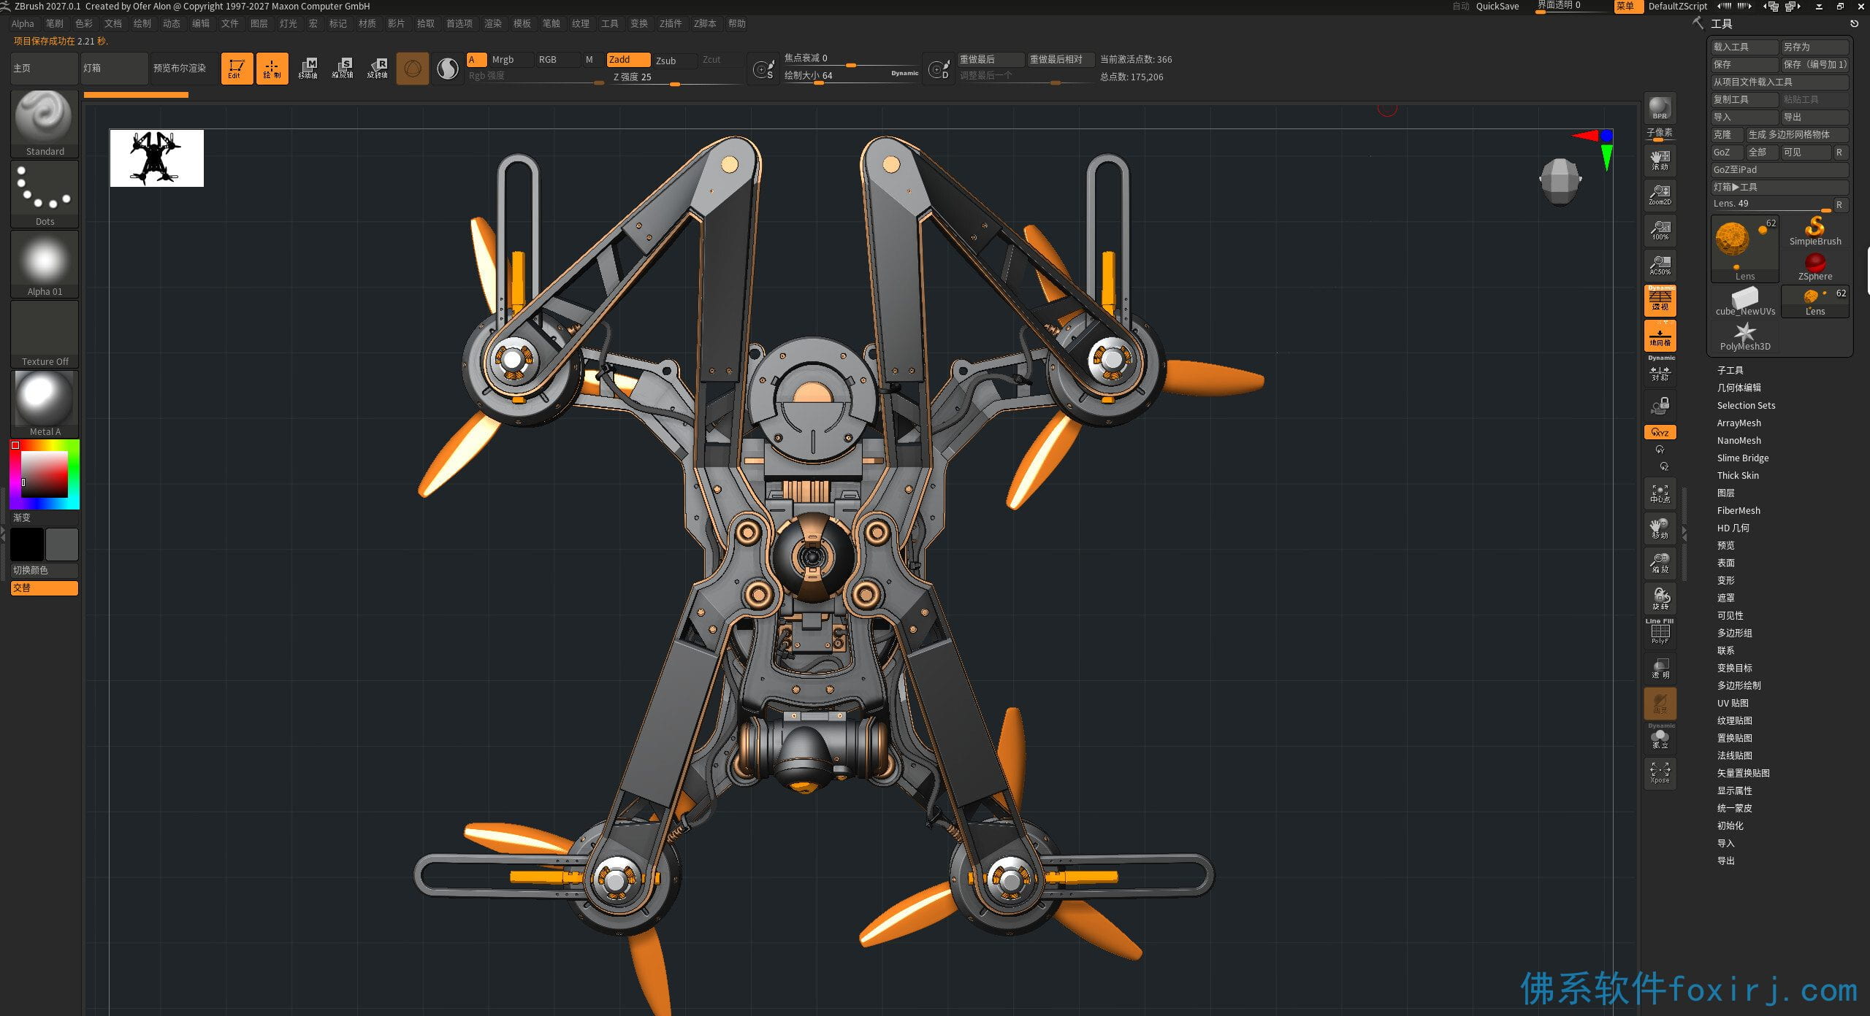Toggle the 地网格 floor grid button

pyautogui.click(x=1660, y=336)
